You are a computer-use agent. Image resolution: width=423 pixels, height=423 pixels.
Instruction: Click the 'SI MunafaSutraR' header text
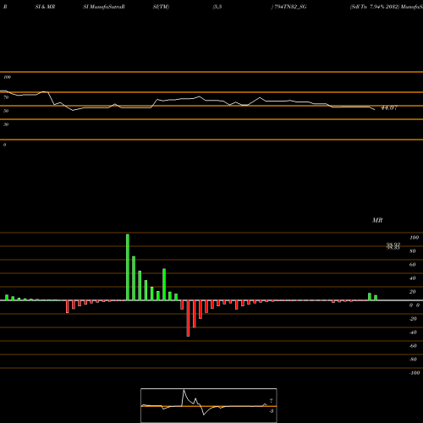[104, 7]
